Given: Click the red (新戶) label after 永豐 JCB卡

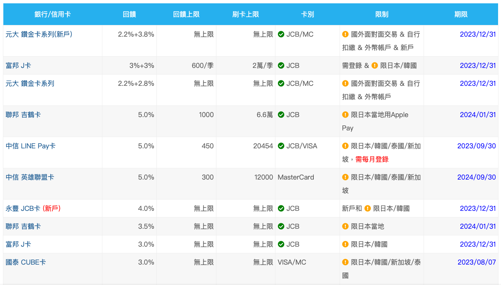Looking at the screenshot, I should 52,208.
